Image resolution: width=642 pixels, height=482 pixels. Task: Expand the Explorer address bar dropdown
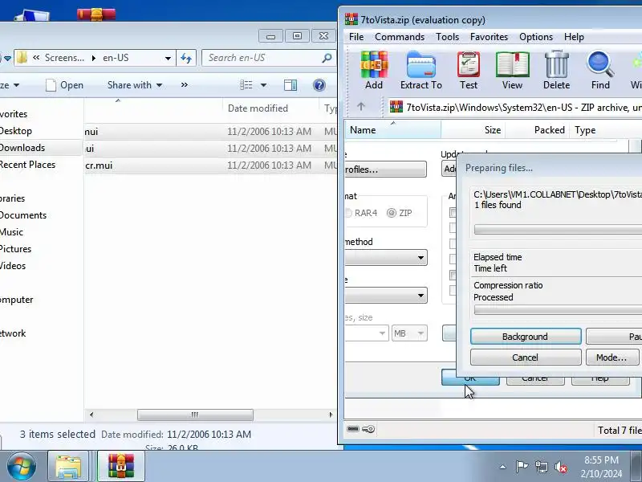click(x=168, y=58)
